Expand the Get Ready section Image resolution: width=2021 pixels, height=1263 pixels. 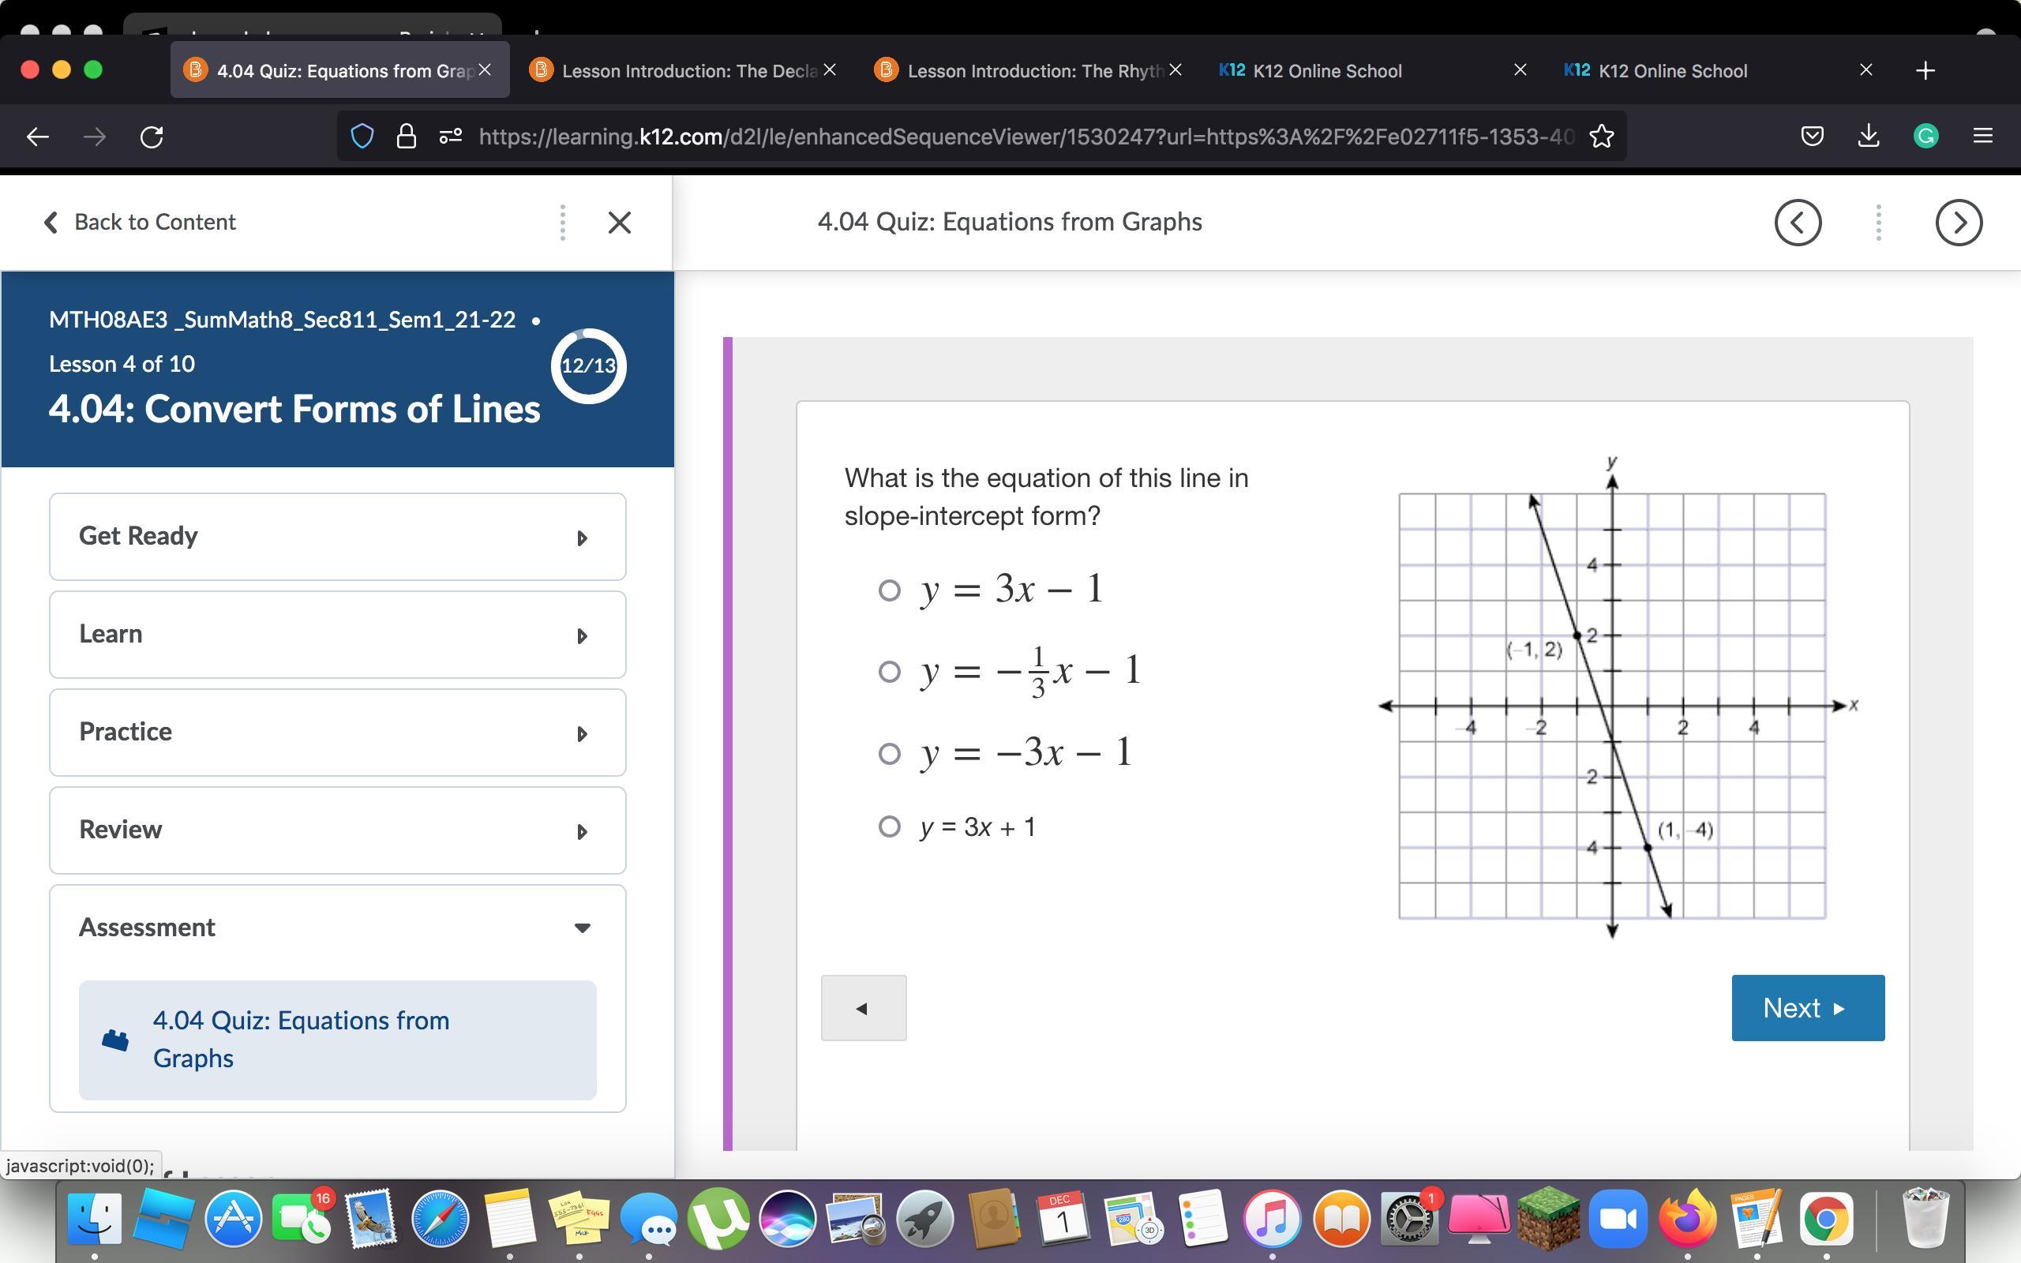pos(337,536)
